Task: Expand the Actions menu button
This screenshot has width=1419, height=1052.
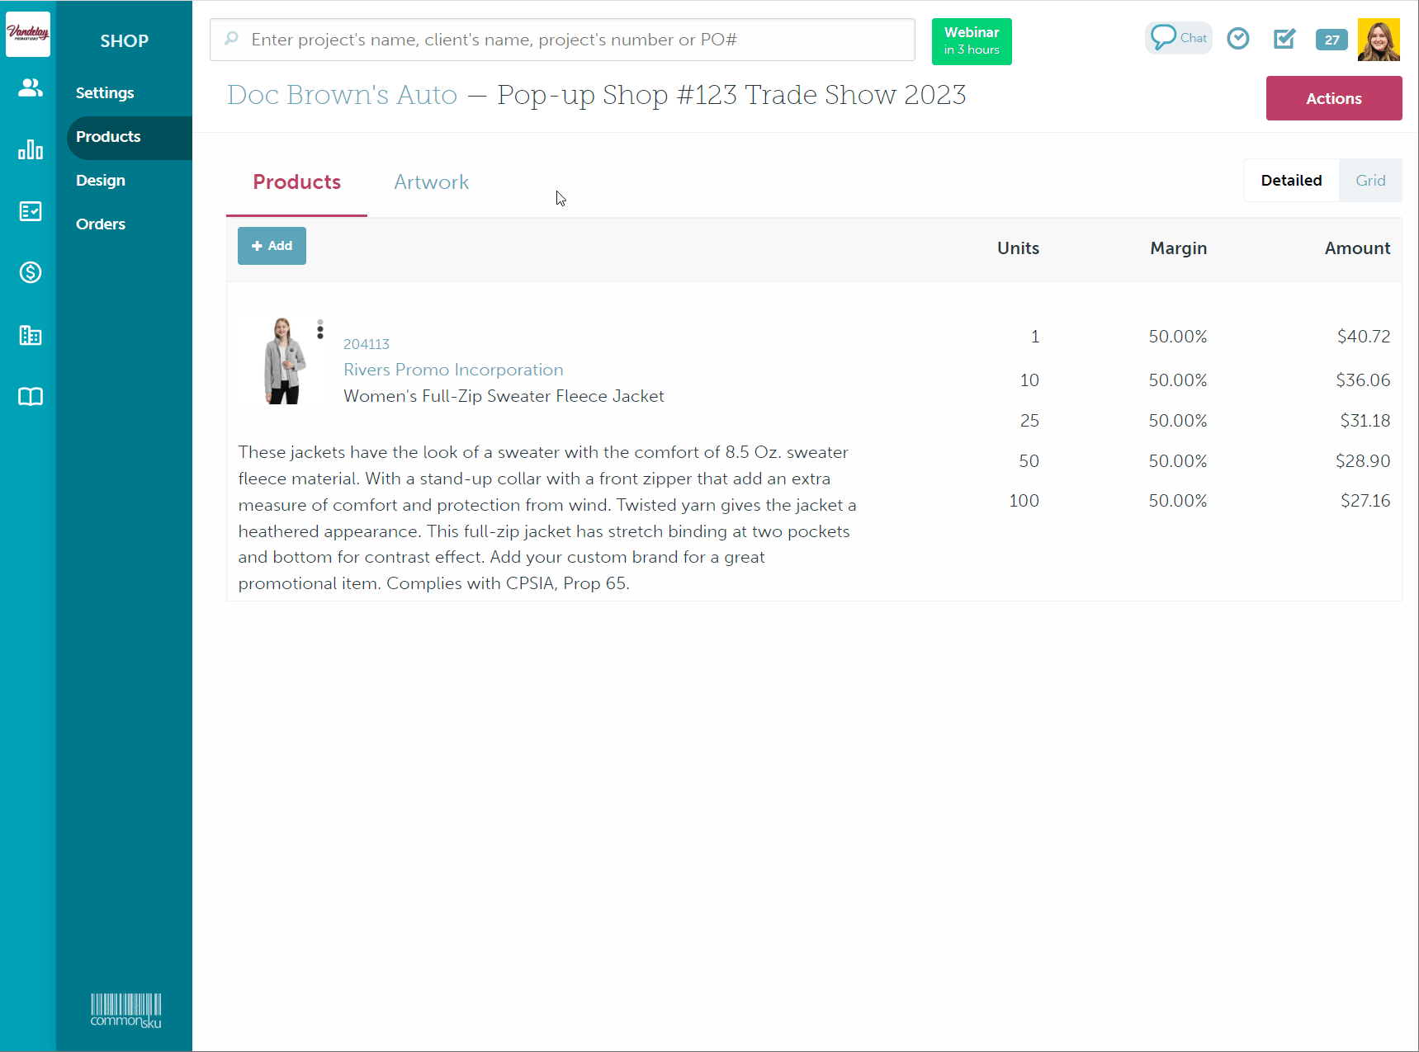Action: pos(1333,98)
